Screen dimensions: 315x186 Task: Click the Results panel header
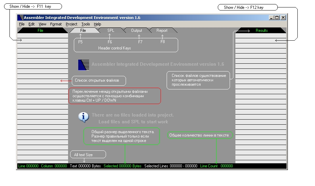[x=261, y=30]
